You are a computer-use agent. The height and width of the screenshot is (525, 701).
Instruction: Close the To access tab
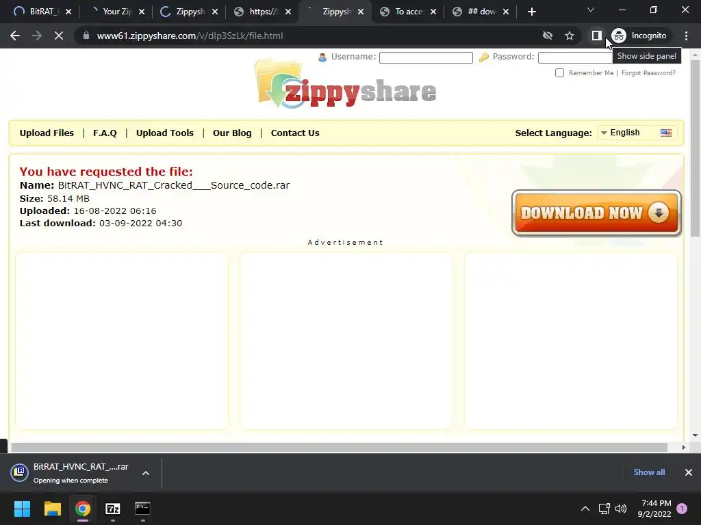[433, 12]
